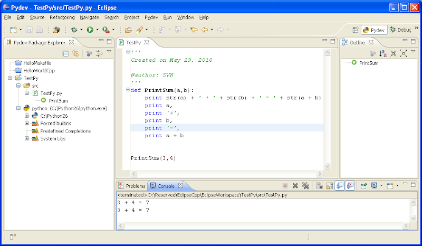Viewport: 422px width, 246px height.
Task: Select HelloMakefile project
Action: (37, 63)
